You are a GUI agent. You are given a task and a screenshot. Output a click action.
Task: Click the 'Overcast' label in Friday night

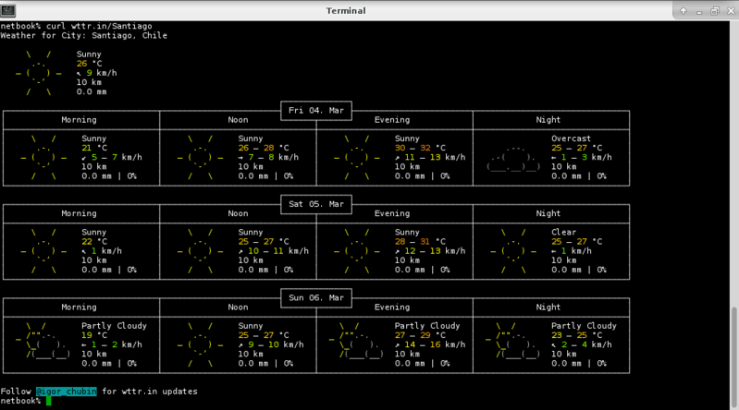click(x=571, y=139)
